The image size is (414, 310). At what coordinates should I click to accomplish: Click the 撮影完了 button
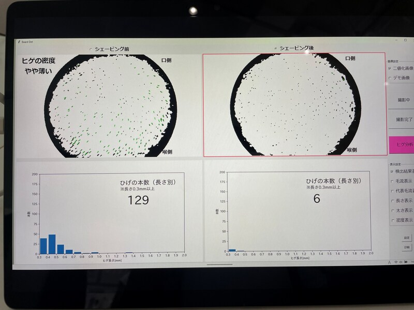tap(402, 119)
